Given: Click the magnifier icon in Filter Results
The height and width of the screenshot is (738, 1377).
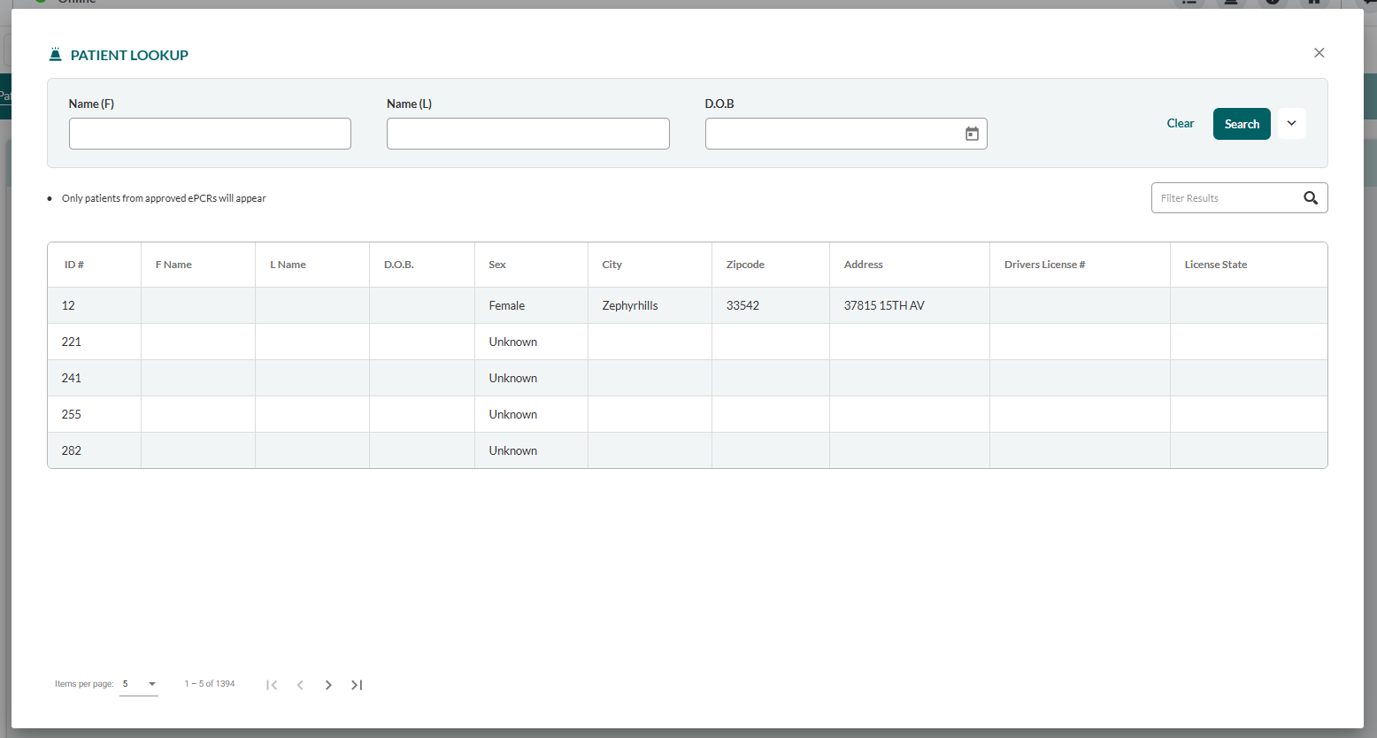Looking at the screenshot, I should click(1311, 198).
